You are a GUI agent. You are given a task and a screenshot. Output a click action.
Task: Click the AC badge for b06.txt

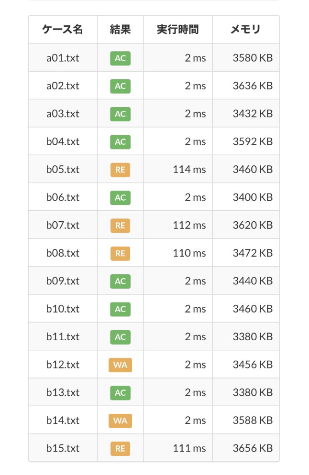(121, 197)
